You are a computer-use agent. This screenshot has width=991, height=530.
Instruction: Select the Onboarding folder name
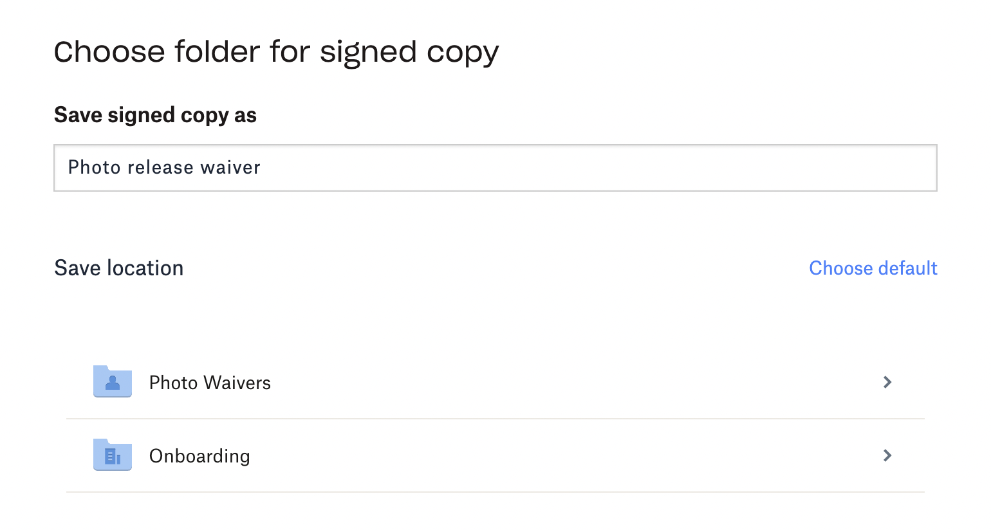pos(199,456)
